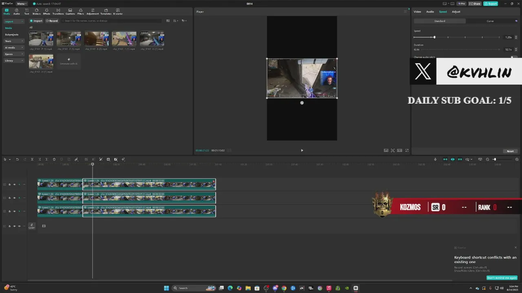Switch to the Video tab in the inspector
The height and width of the screenshot is (293, 522).
(417, 12)
